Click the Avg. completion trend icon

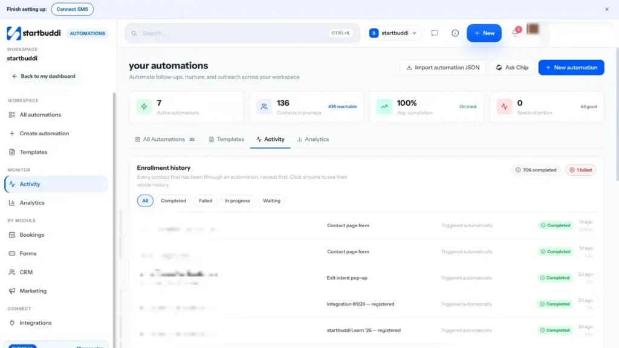pos(384,106)
